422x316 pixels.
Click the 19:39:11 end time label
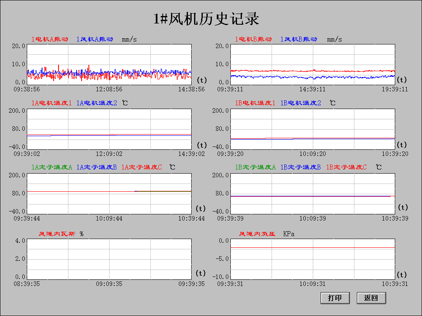click(x=395, y=89)
